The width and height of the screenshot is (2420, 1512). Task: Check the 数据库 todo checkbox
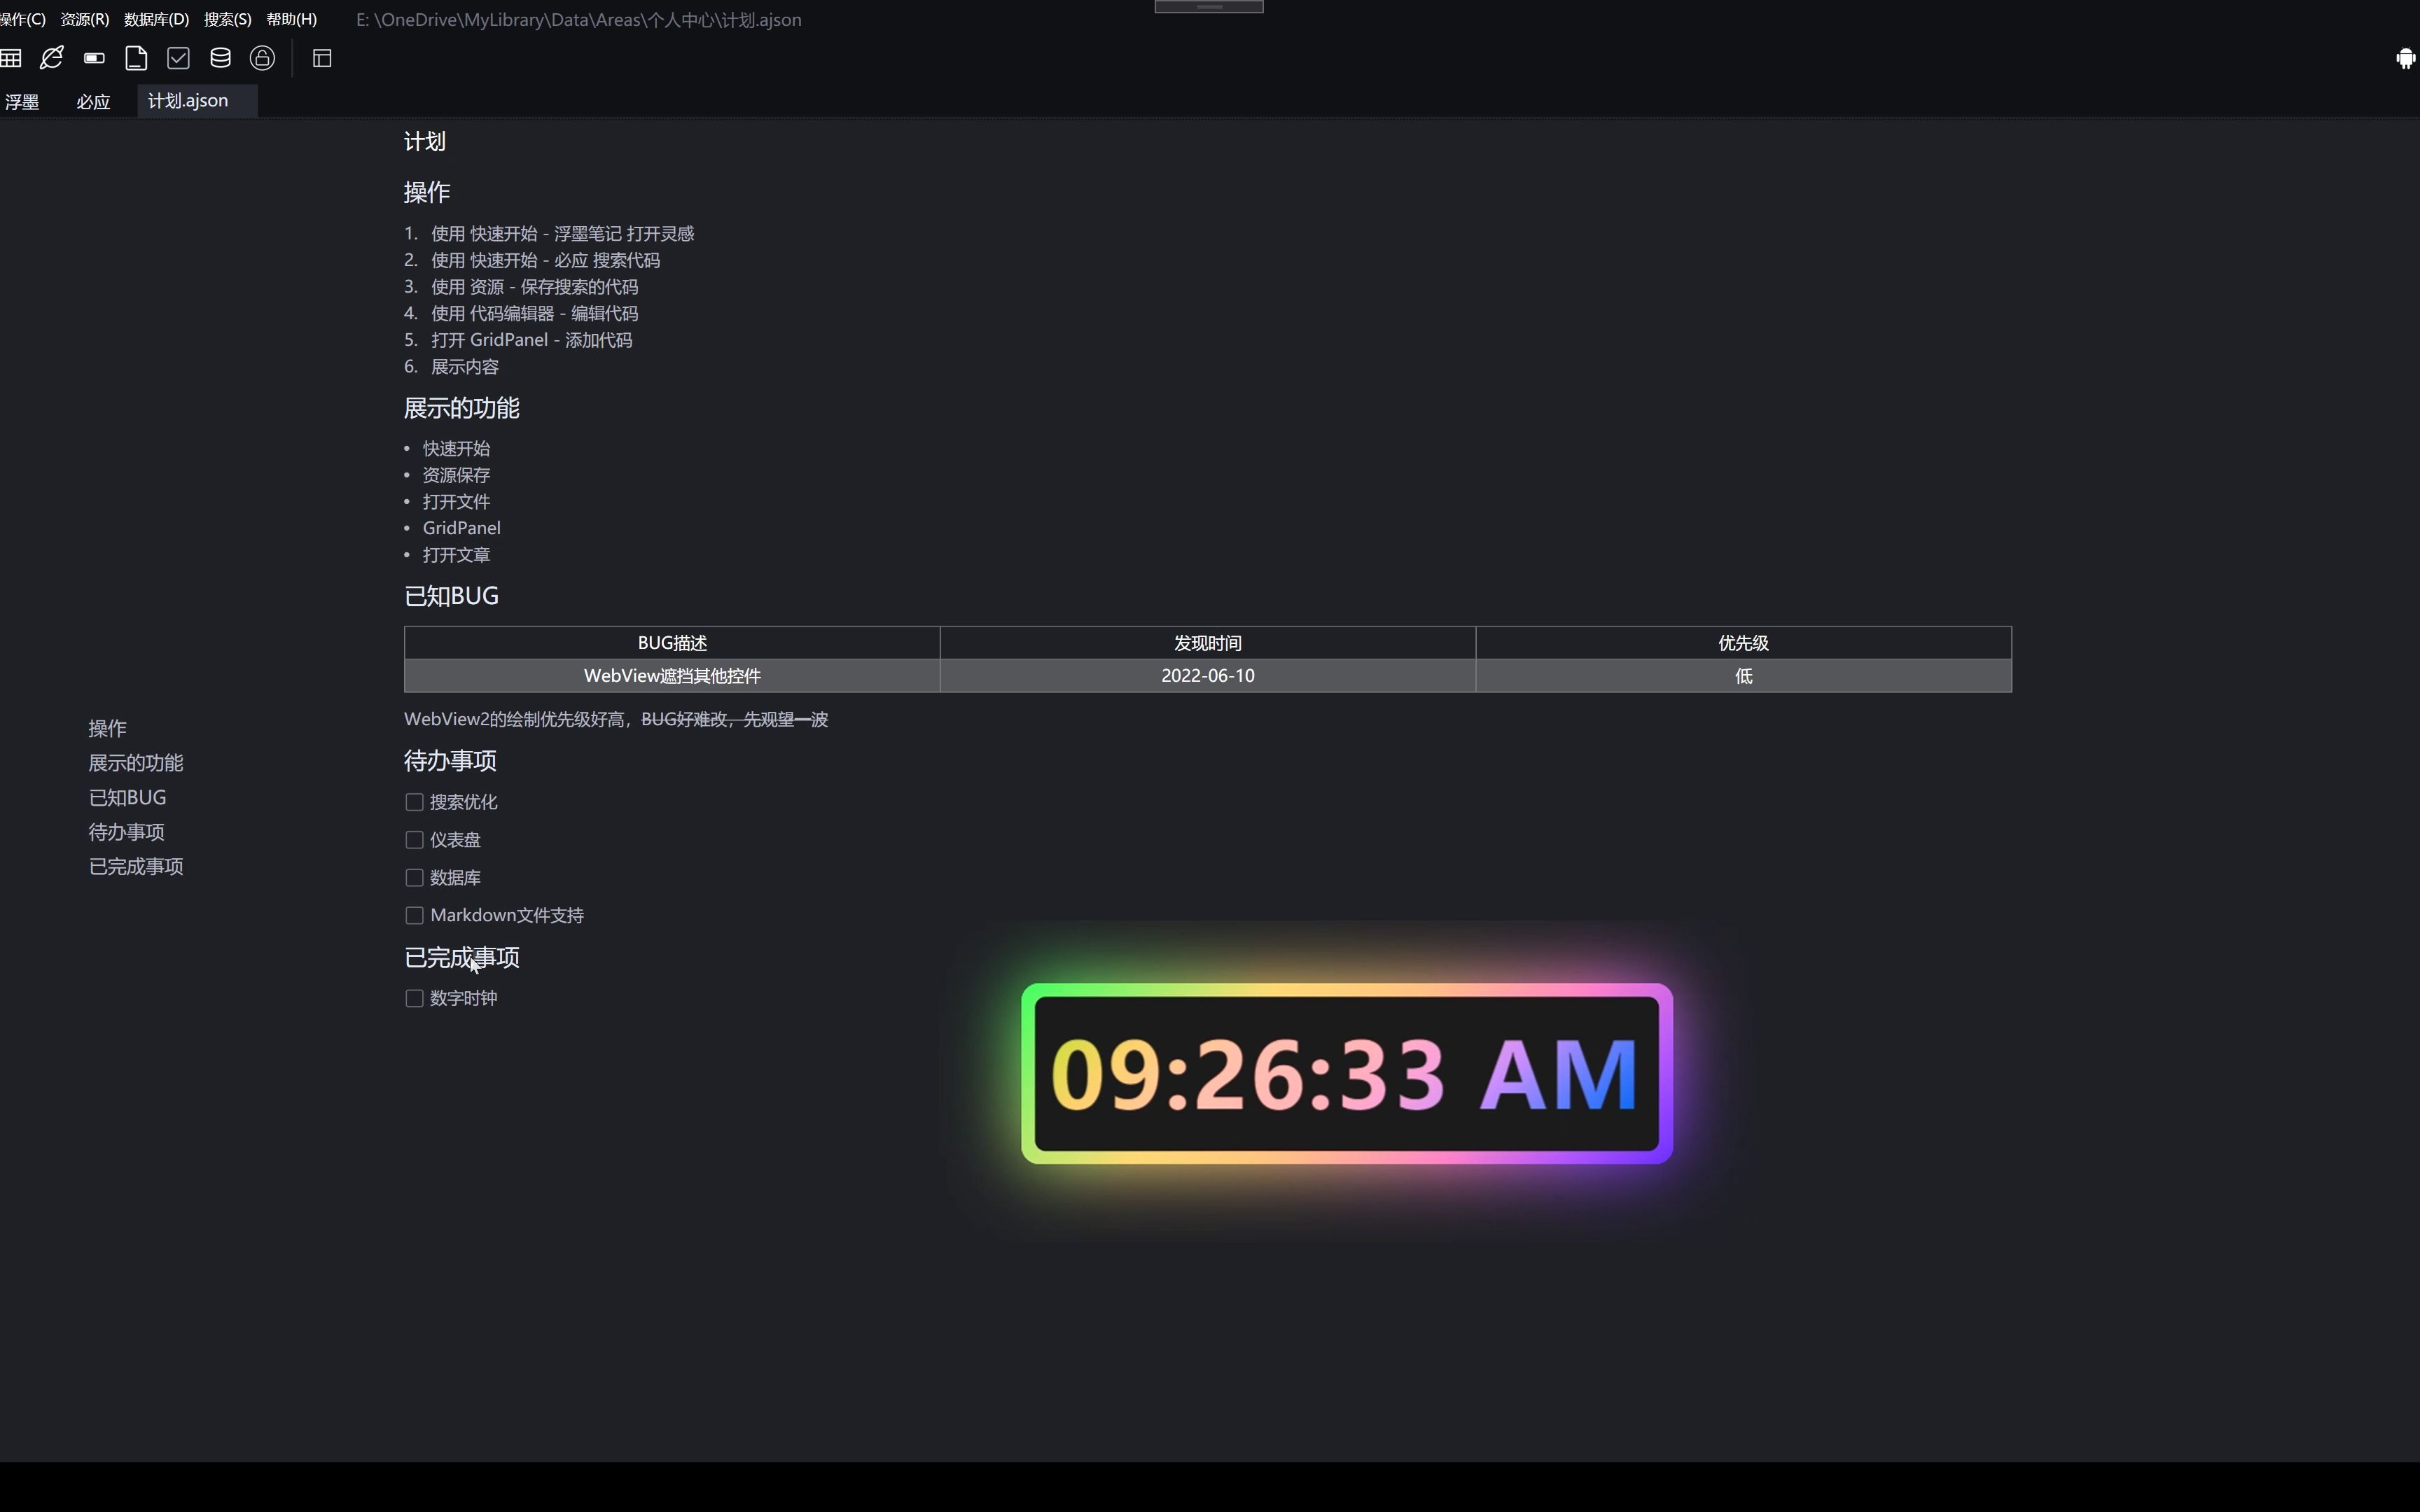(414, 878)
